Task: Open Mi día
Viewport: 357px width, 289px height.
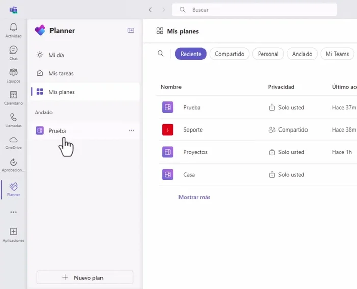Action: [85, 55]
